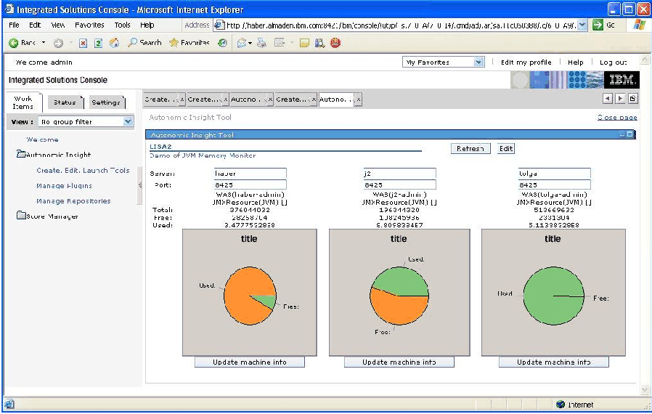Click Update machine info under tolga chart
Image resolution: width=652 pixels, height=414 pixels.
click(x=553, y=362)
